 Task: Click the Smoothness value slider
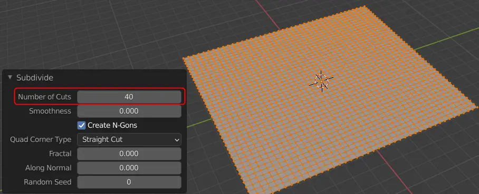(x=129, y=111)
